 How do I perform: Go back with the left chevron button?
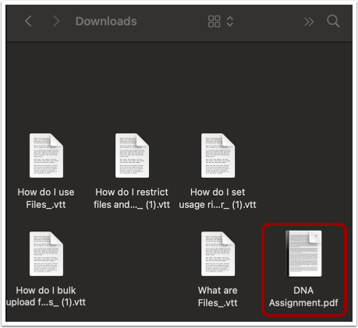click(x=28, y=21)
